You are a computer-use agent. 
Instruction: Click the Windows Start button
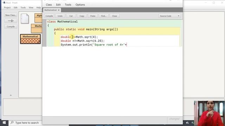(x=4, y=123)
